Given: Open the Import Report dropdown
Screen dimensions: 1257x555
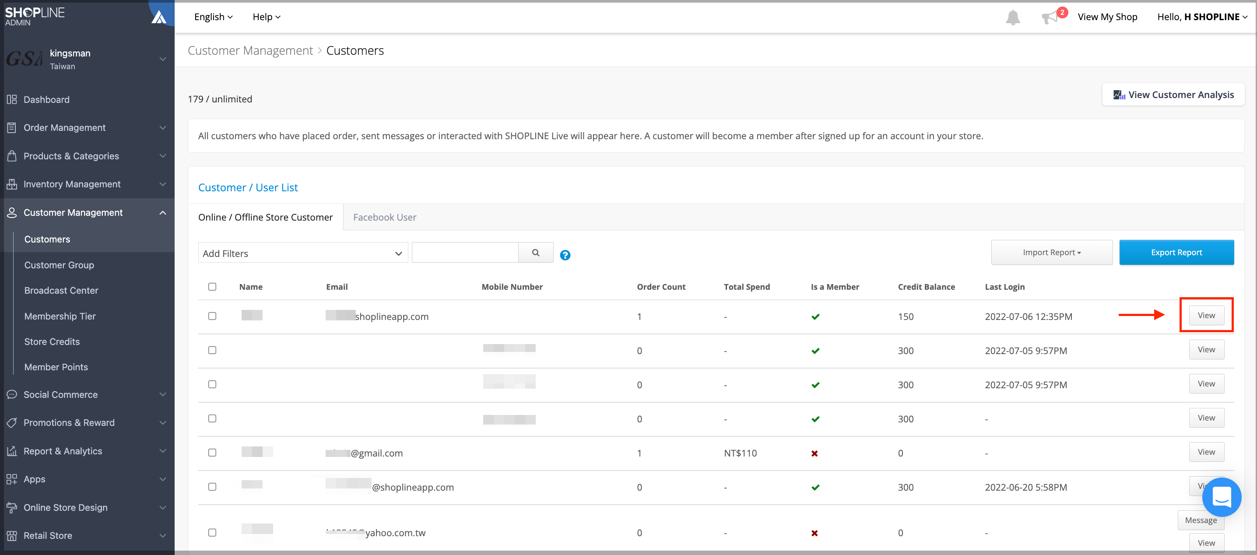Looking at the screenshot, I should point(1052,253).
